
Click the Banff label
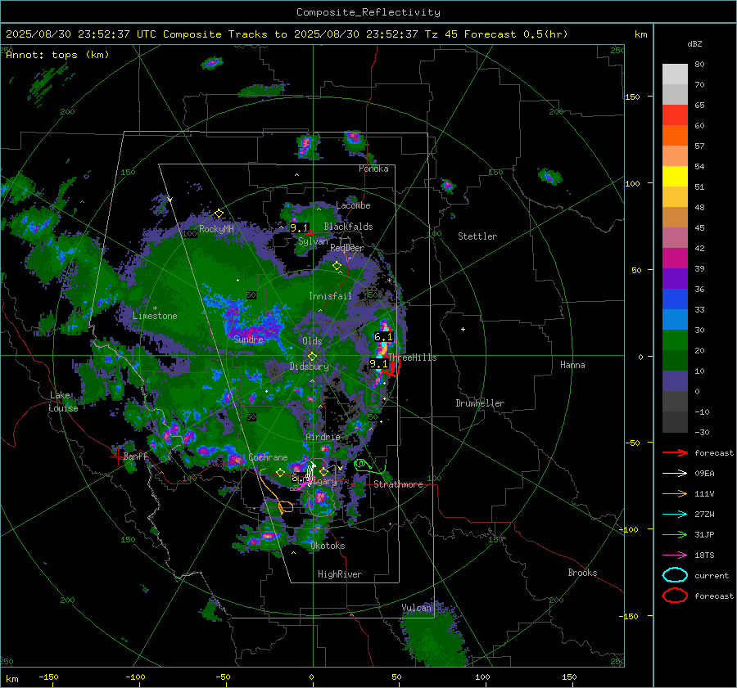(135, 456)
